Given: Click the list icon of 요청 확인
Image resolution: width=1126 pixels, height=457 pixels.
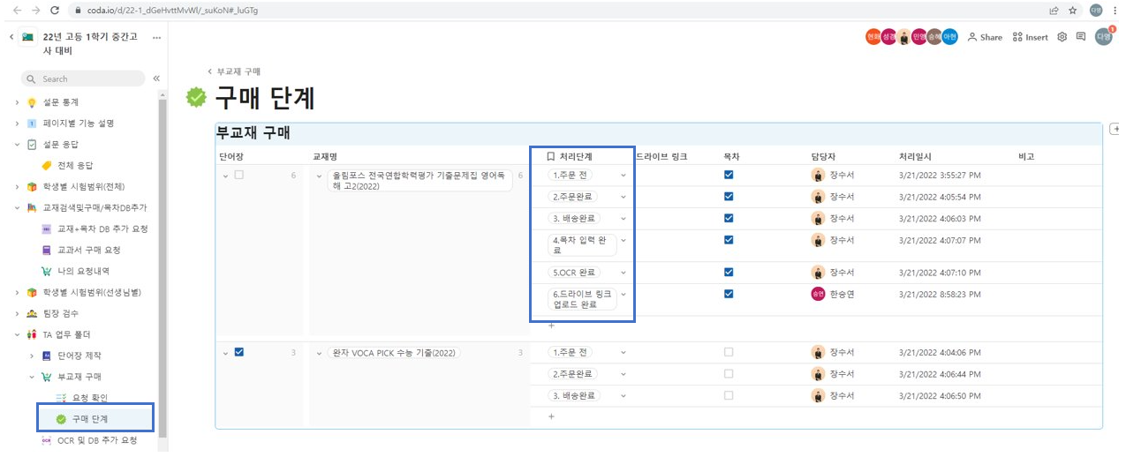Looking at the screenshot, I should [x=61, y=398].
